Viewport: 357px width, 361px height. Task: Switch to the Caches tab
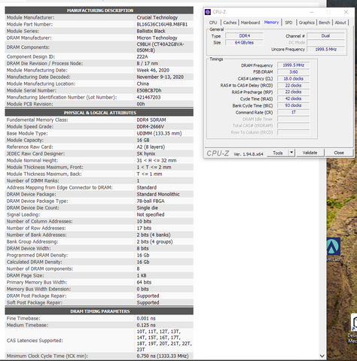tap(230, 23)
